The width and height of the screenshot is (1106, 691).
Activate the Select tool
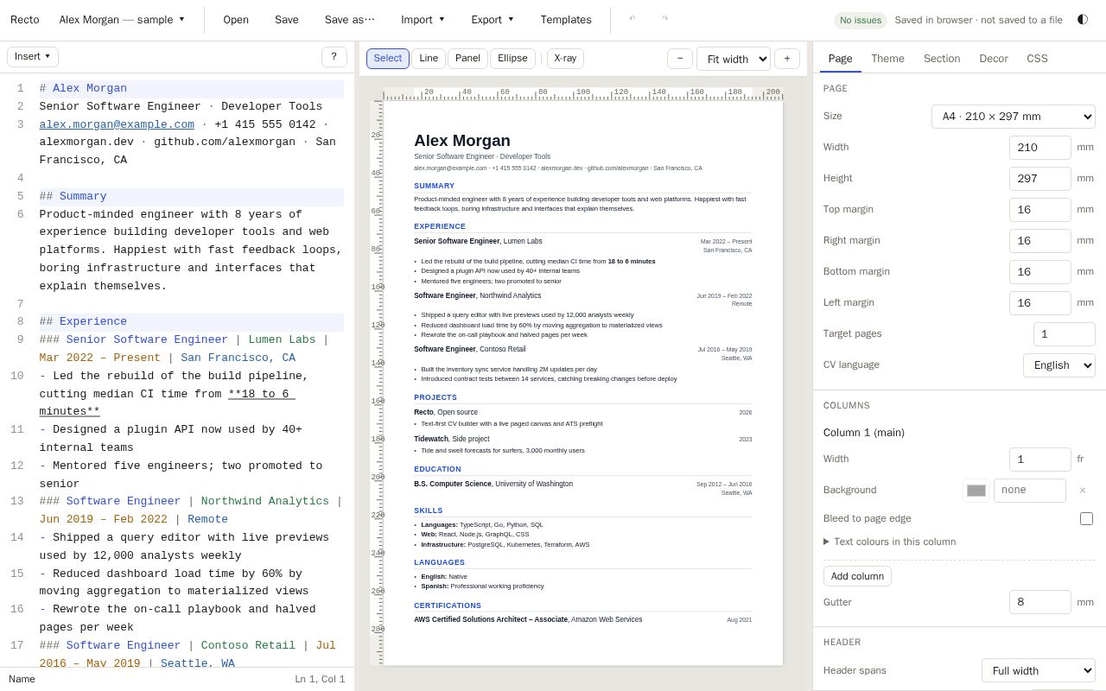pos(388,58)
